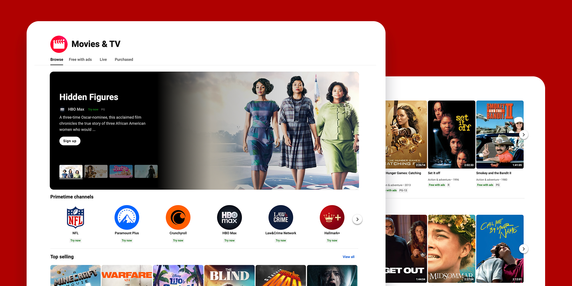Open the Purchased tab
Image resolution: width=572 pixels, height=286 pixels.
124,59
